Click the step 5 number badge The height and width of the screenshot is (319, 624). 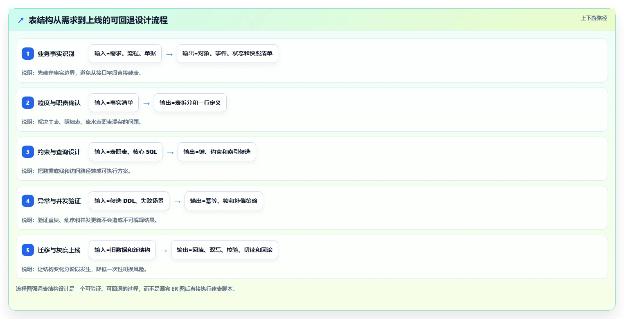28,250
